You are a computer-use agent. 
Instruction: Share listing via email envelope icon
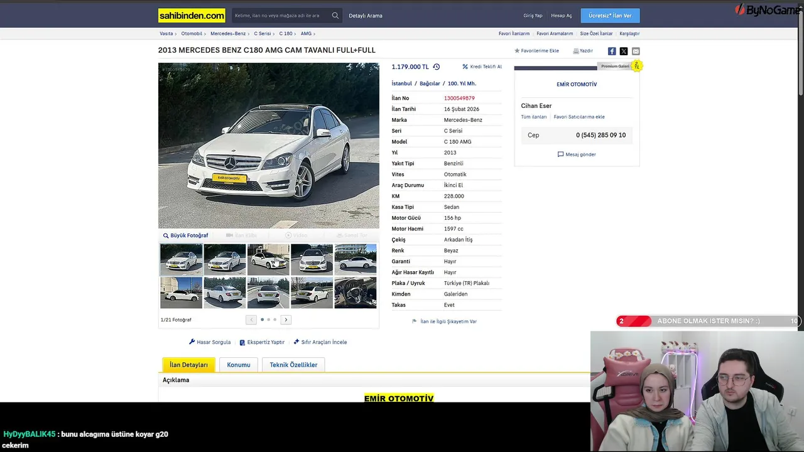point(636,51)
